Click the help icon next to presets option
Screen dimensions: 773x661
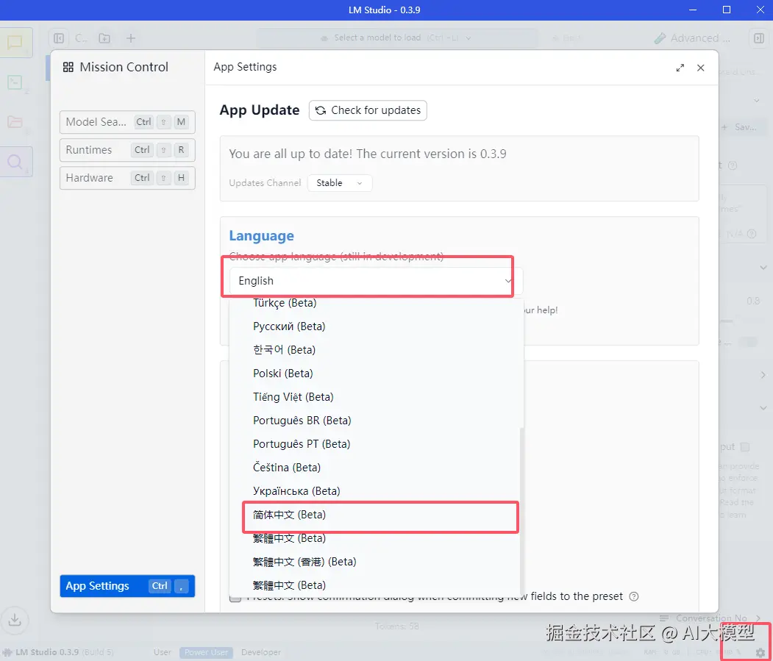point(634,596)
